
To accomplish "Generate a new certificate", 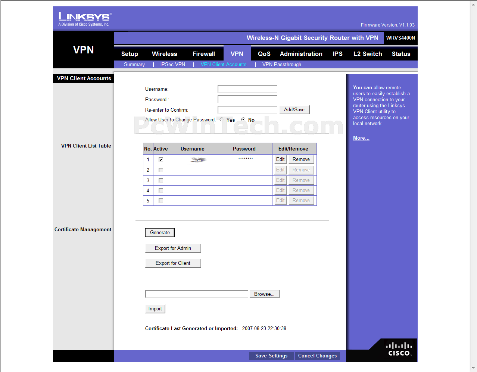I will (x=160, y=233).
